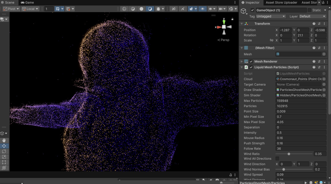Viewport: 331px width, 184px height.
Task: Toggle scene effects skybox icon
Action: click(x=191, y=9)
